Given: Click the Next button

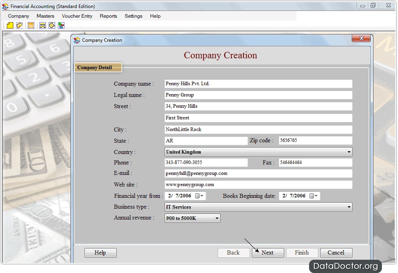Looking at the screenshot, I should pyautogui.click(x=268, y=253).
